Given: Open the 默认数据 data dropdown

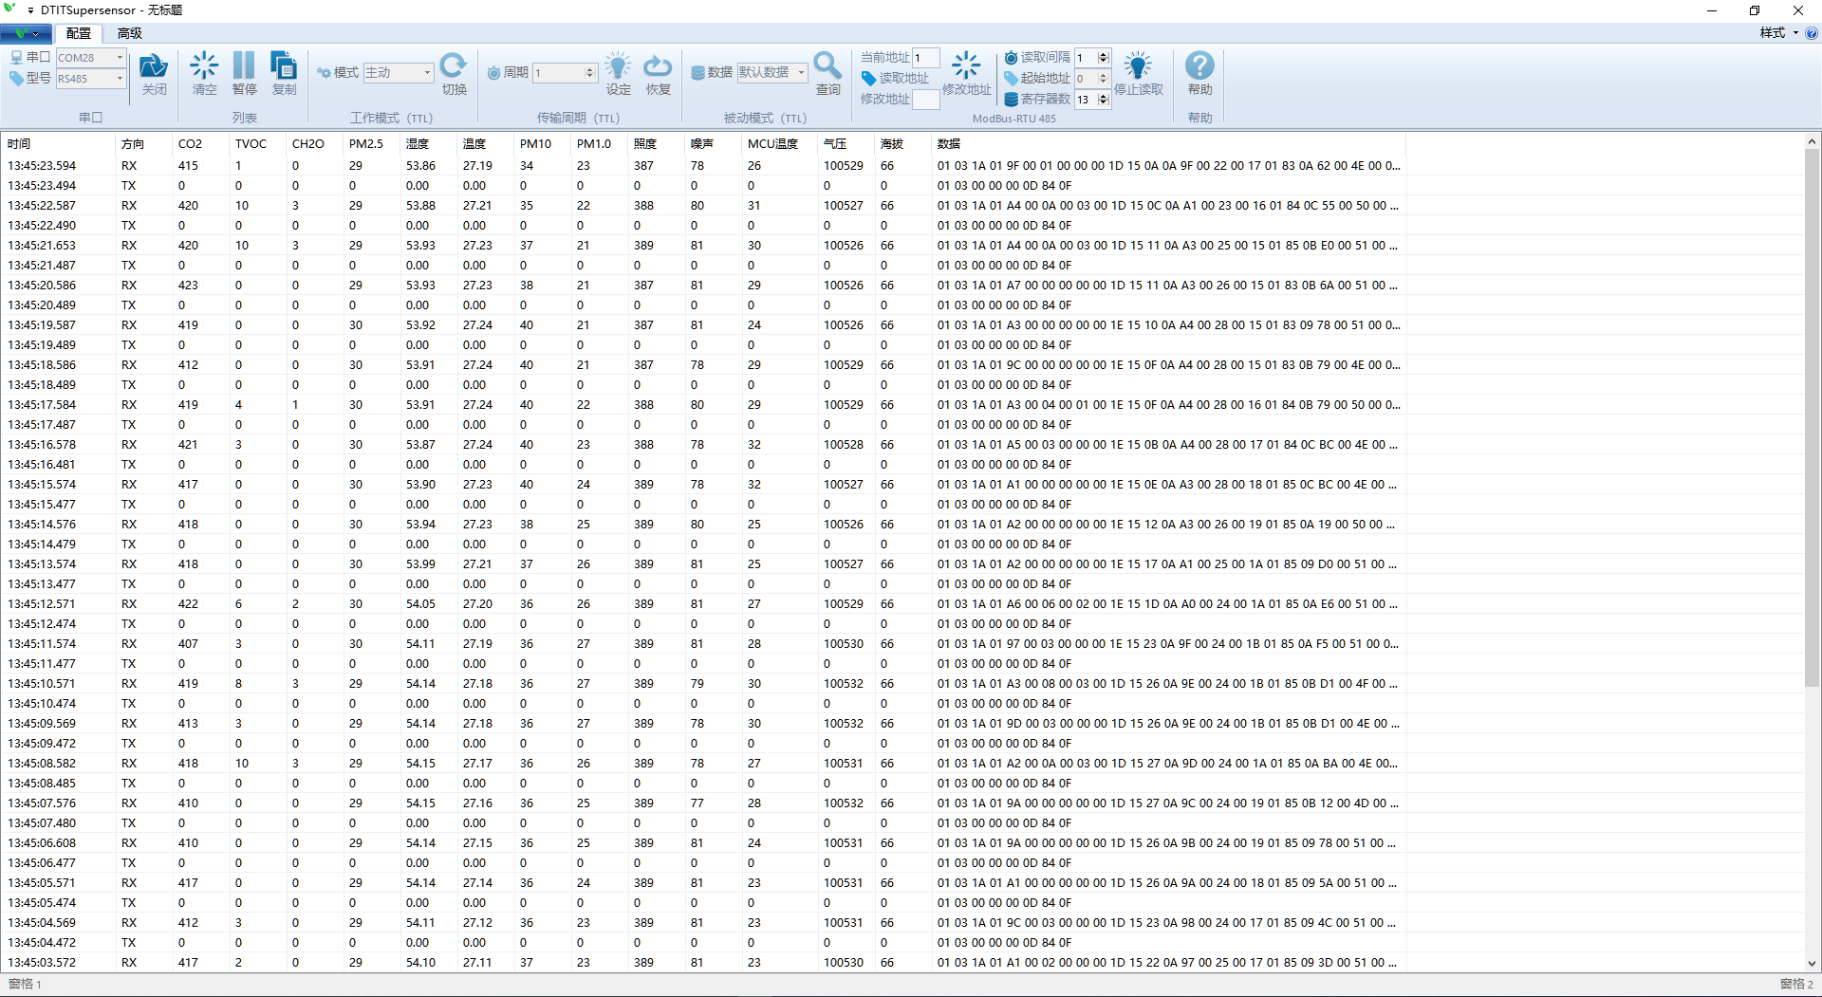Looking at the screenshot, I should 801,72.
